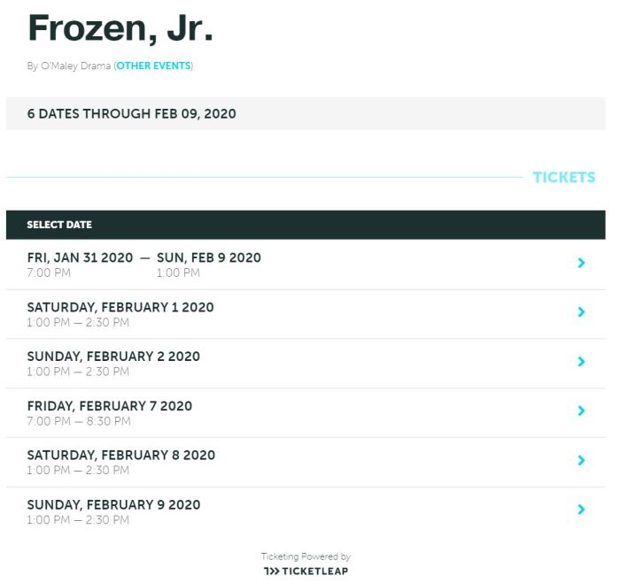Screen dimensions: 620x583
Task: Select the Saturday, February 1 2020 date
Action: (x=120, y=308)
